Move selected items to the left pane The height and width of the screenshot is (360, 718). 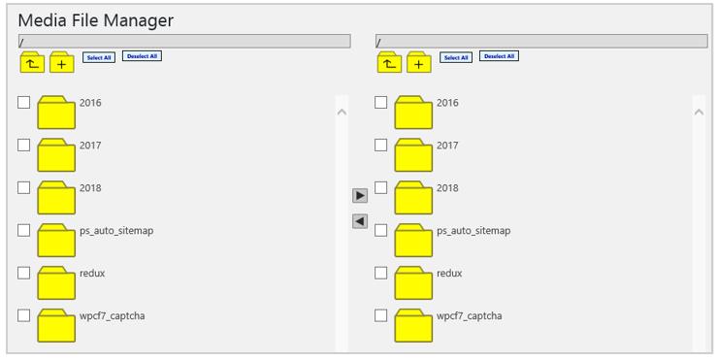click(x=360, y=221)
